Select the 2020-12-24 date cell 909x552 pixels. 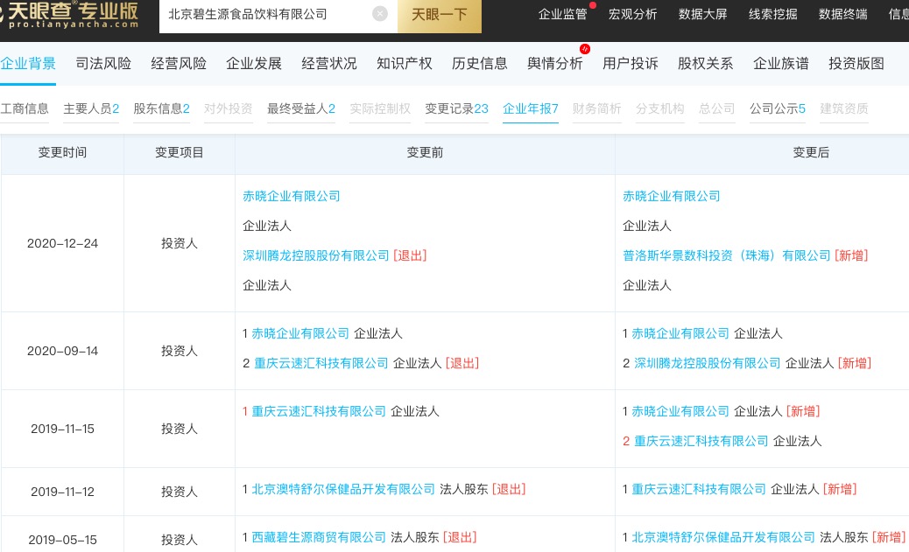pyautogui.click(x=62, y=243)
